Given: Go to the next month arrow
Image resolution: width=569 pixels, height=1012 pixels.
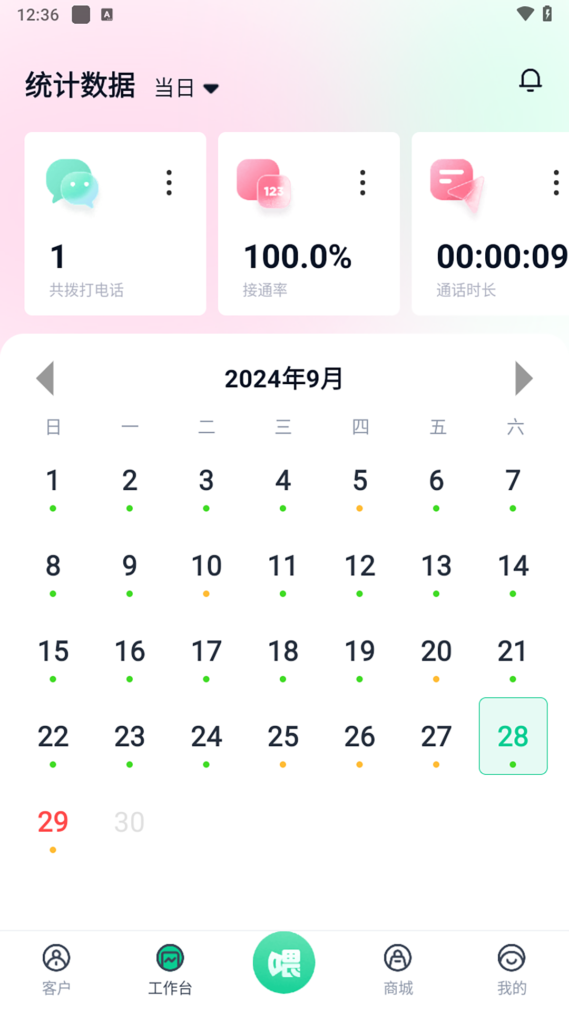Looking at the screenshot, I should click(x=523, y=378).
